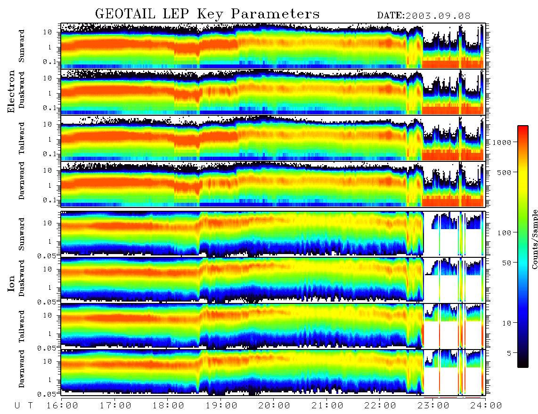The width and height of the screenshot is (538, 414).
Task: Click the Electron Sunward spectrogram panel
Action: pyautogui.click(x=273, y=46)
